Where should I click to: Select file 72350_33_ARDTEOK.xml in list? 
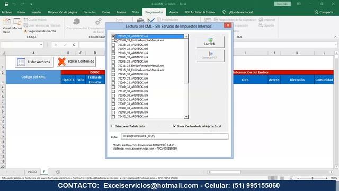coord(133,99)
